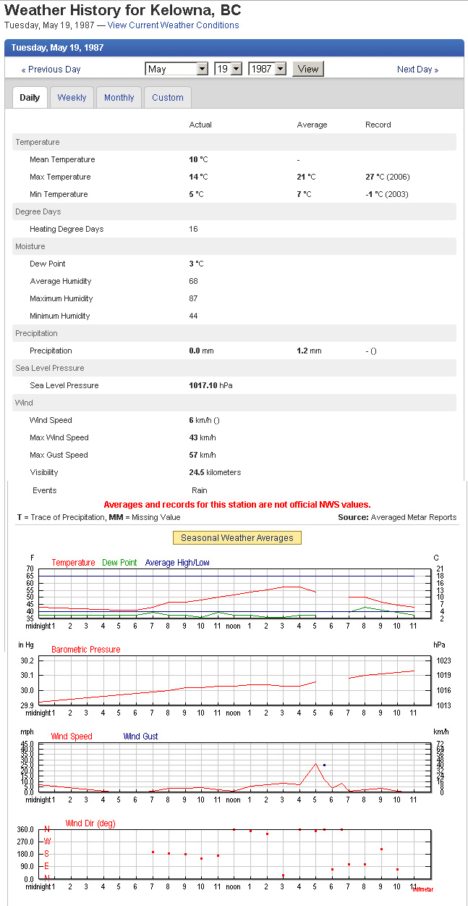Click the wind speed peak at 5 pm
Viewport: 468px width, 906px height.
pos(316,763)
